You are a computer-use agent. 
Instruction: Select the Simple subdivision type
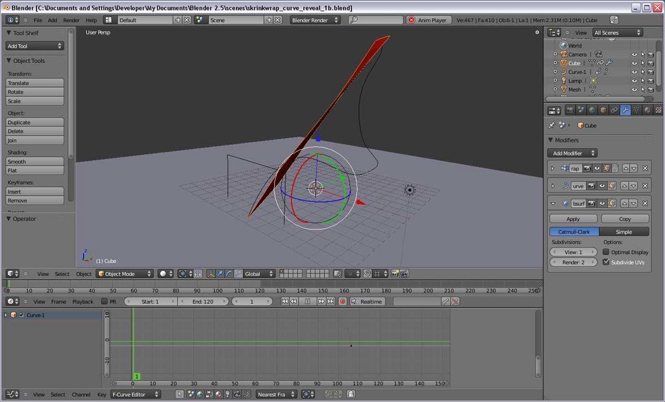[624, 232]
